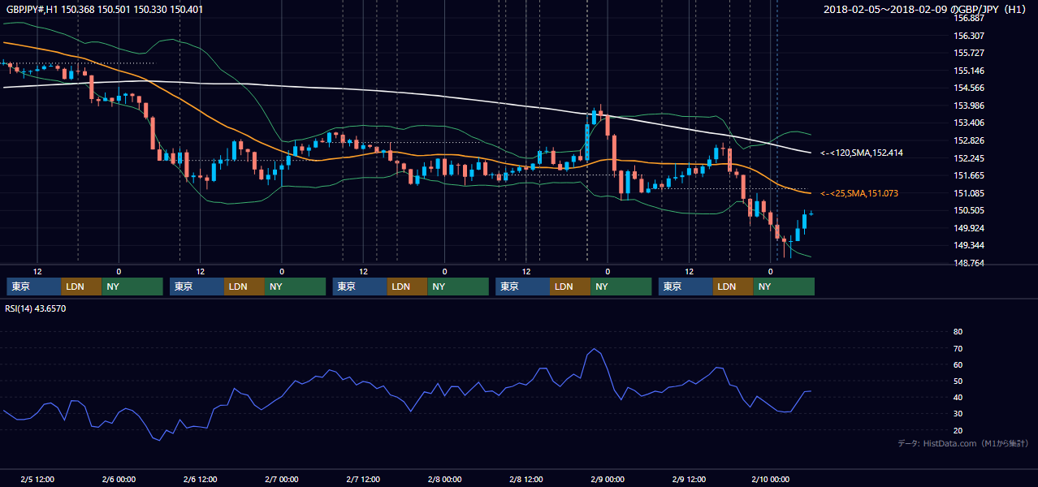Image resolution: width=1038 pixels, height=487 pixels.
Task: Click the 東京 session block for 2/5
Action: 34,287
